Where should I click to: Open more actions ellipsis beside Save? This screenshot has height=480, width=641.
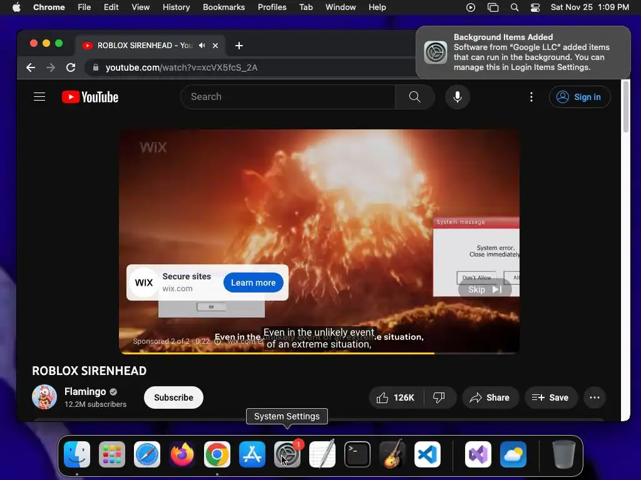(595, 397)
